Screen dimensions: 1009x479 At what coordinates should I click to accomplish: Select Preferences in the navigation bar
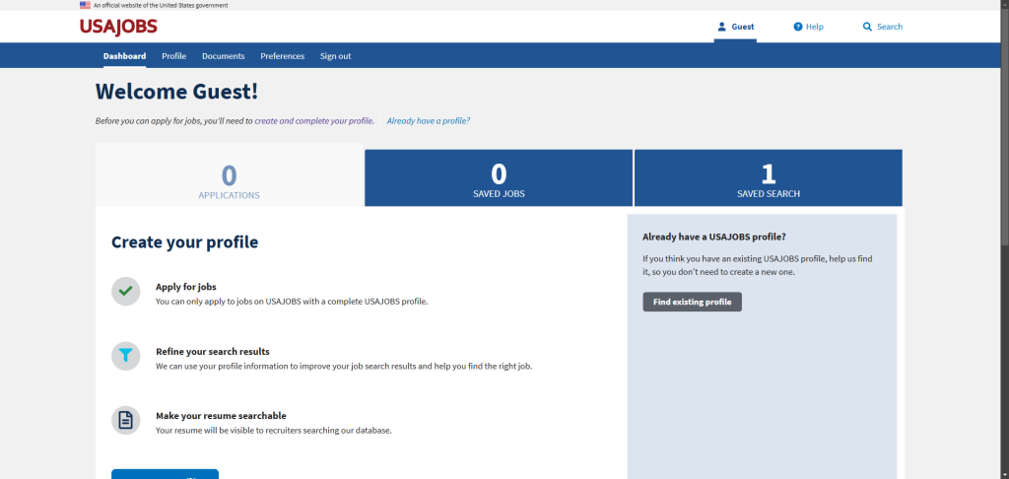282,56
